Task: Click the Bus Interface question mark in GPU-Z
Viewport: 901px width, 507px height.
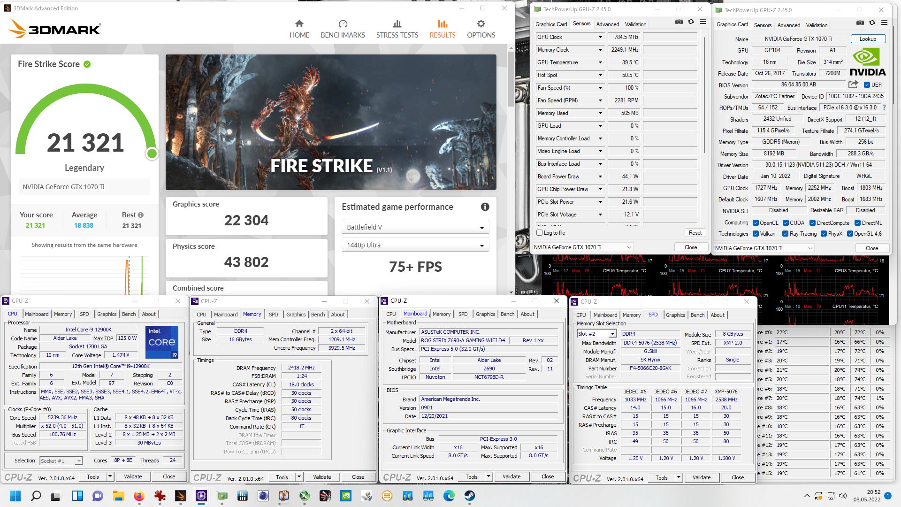Action: click(x=884, y=108)
